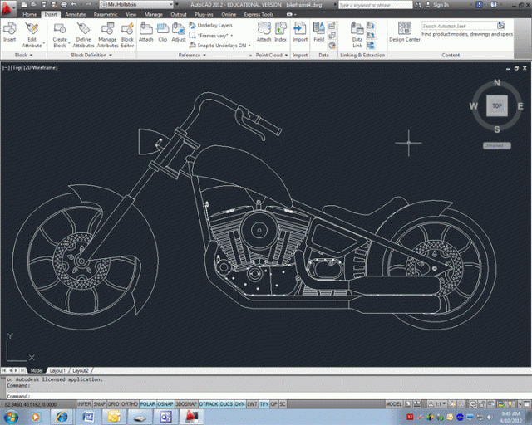The width and height of the screenshot is (532, 425).
Task: Click the Undo arrow in quick access toolbar
Action: click(x=74, y=4)
